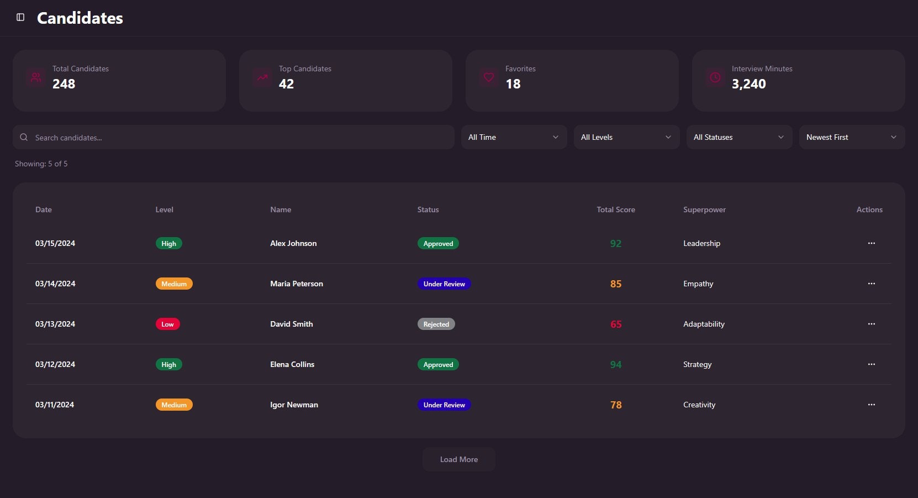Click the Total Candidates people icon
Screen dimensions: 918x498
click(35, 77)
